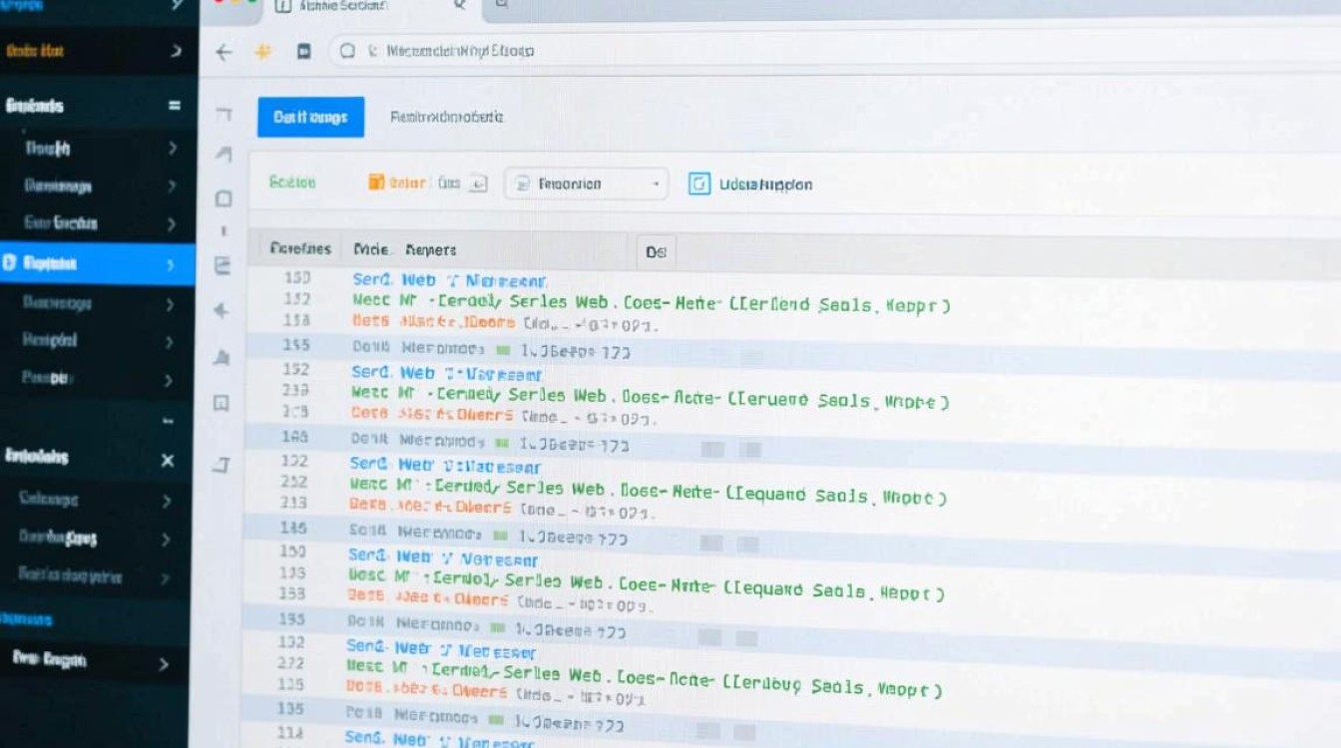Click the small boxed icon left of the dropdown
The width and height of the screenshot is (1341, 748).
478,184
